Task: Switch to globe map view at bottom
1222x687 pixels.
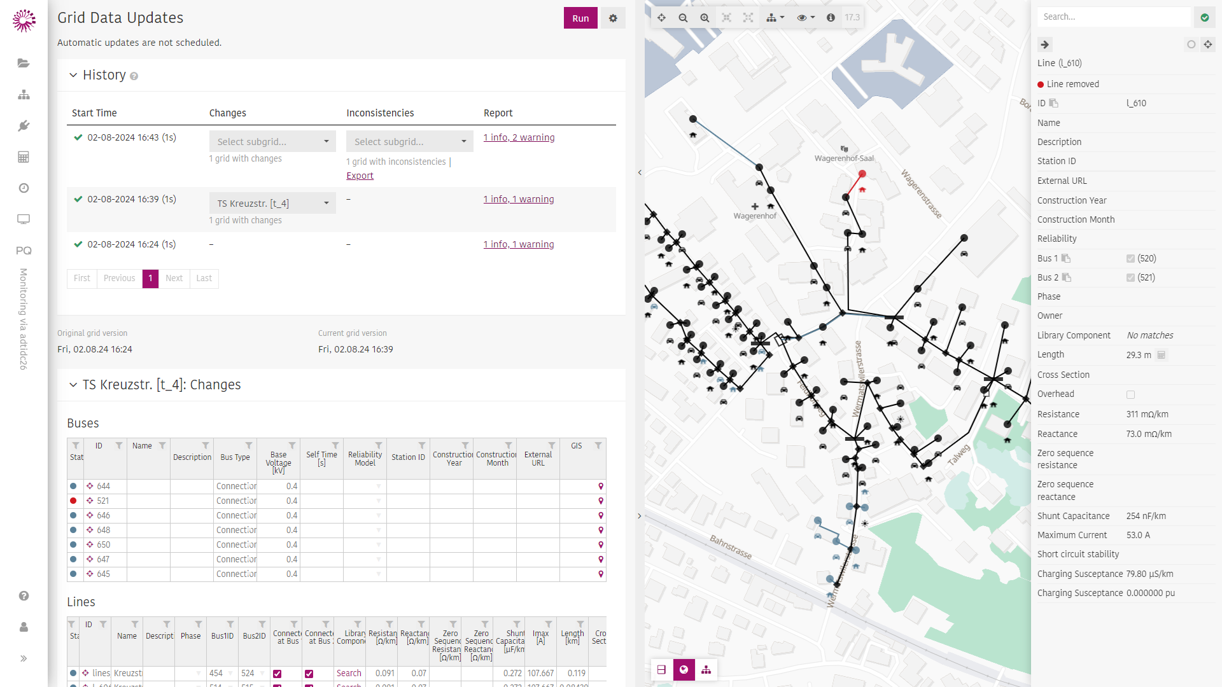Action: click(x=684, y=669)
